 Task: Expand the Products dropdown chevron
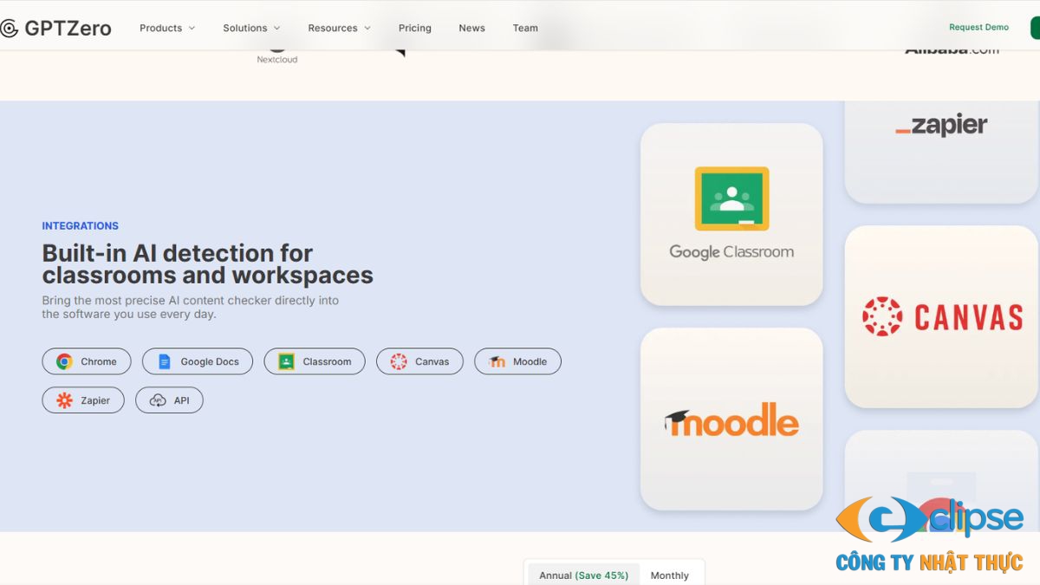192,29
